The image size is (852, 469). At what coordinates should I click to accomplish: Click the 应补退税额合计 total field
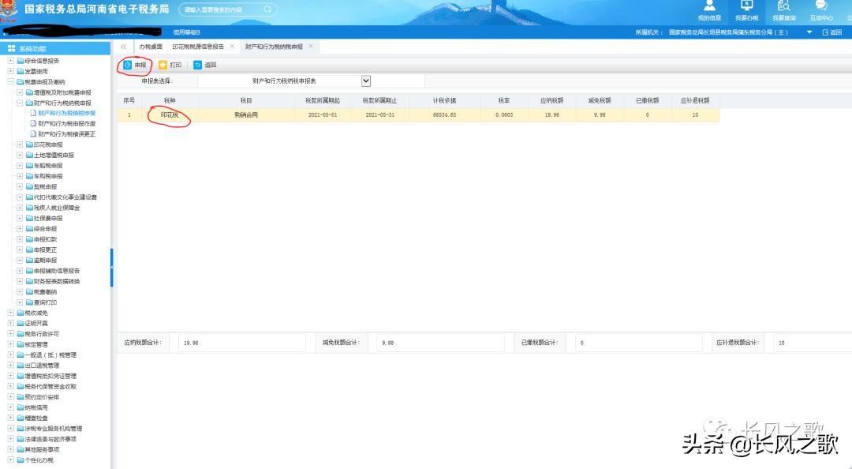[x=813, y=343]
